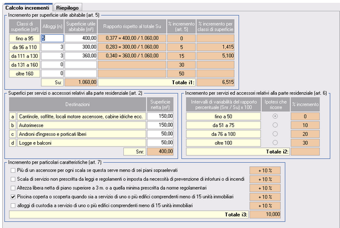Click 'da 96 a 110' class label
This screenshot has width=340, height=228.
pos(25,47)
